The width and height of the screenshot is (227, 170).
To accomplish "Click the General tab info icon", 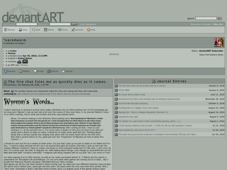I will (x=6, y=71).
